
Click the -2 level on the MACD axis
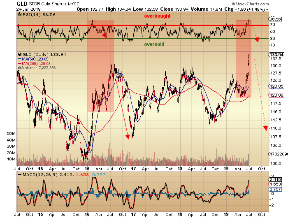[272, 205]
